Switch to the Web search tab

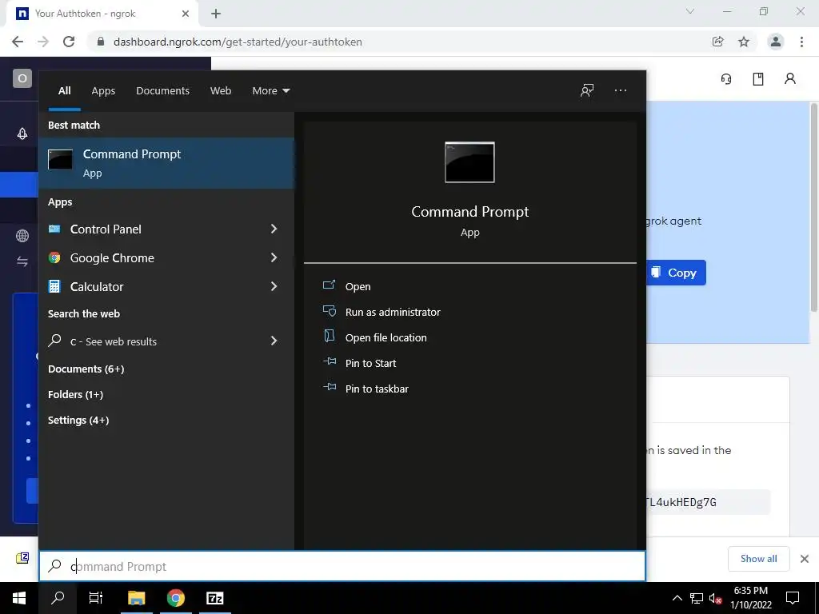tap(221, 91)
